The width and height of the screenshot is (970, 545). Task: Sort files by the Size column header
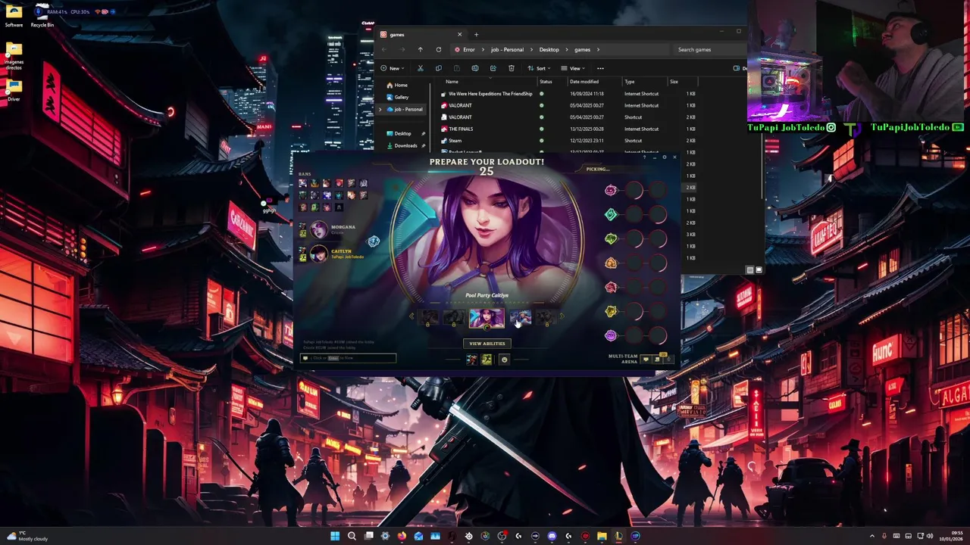click(x=674, y=82)
